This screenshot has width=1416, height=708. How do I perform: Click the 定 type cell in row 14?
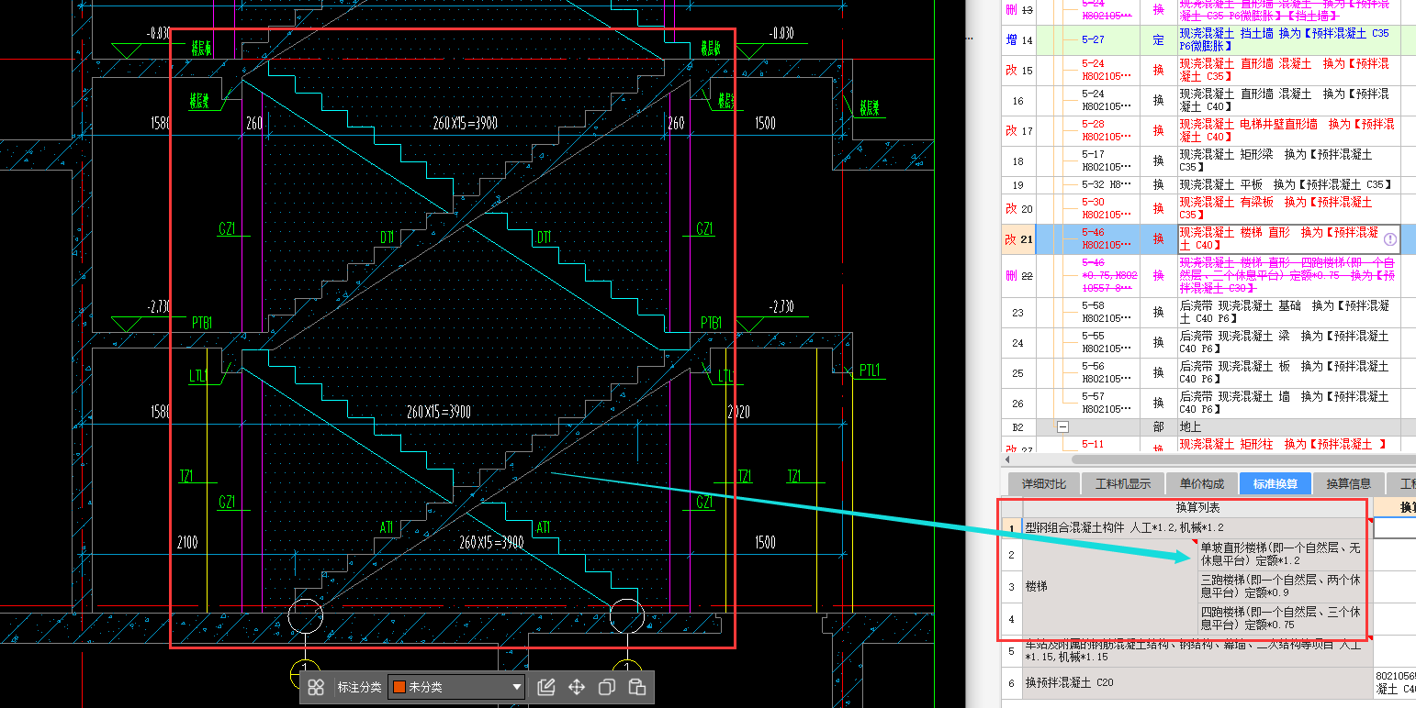click(x=1158, y=40)
